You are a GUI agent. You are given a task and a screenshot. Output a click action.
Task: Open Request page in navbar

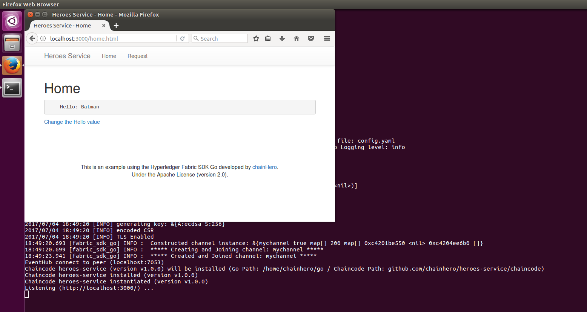(137, 56)
